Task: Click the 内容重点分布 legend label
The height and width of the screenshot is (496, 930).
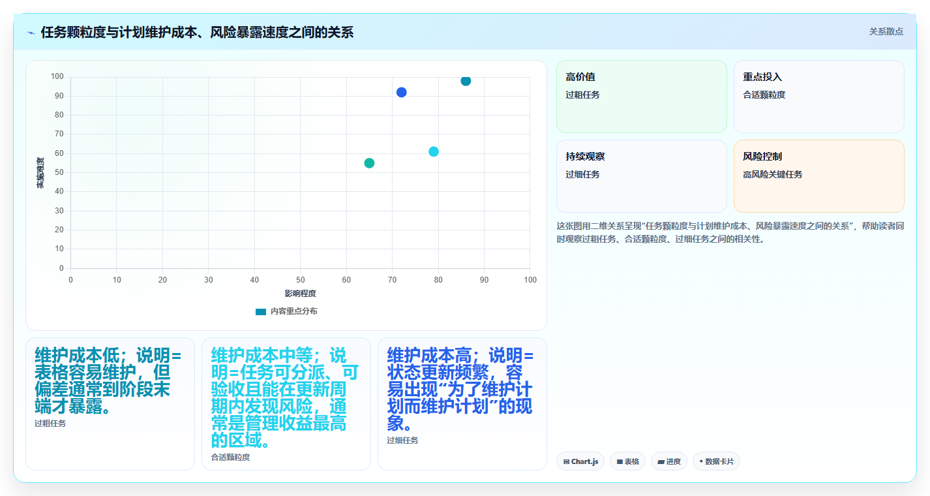Action: [x=294, y=312]
